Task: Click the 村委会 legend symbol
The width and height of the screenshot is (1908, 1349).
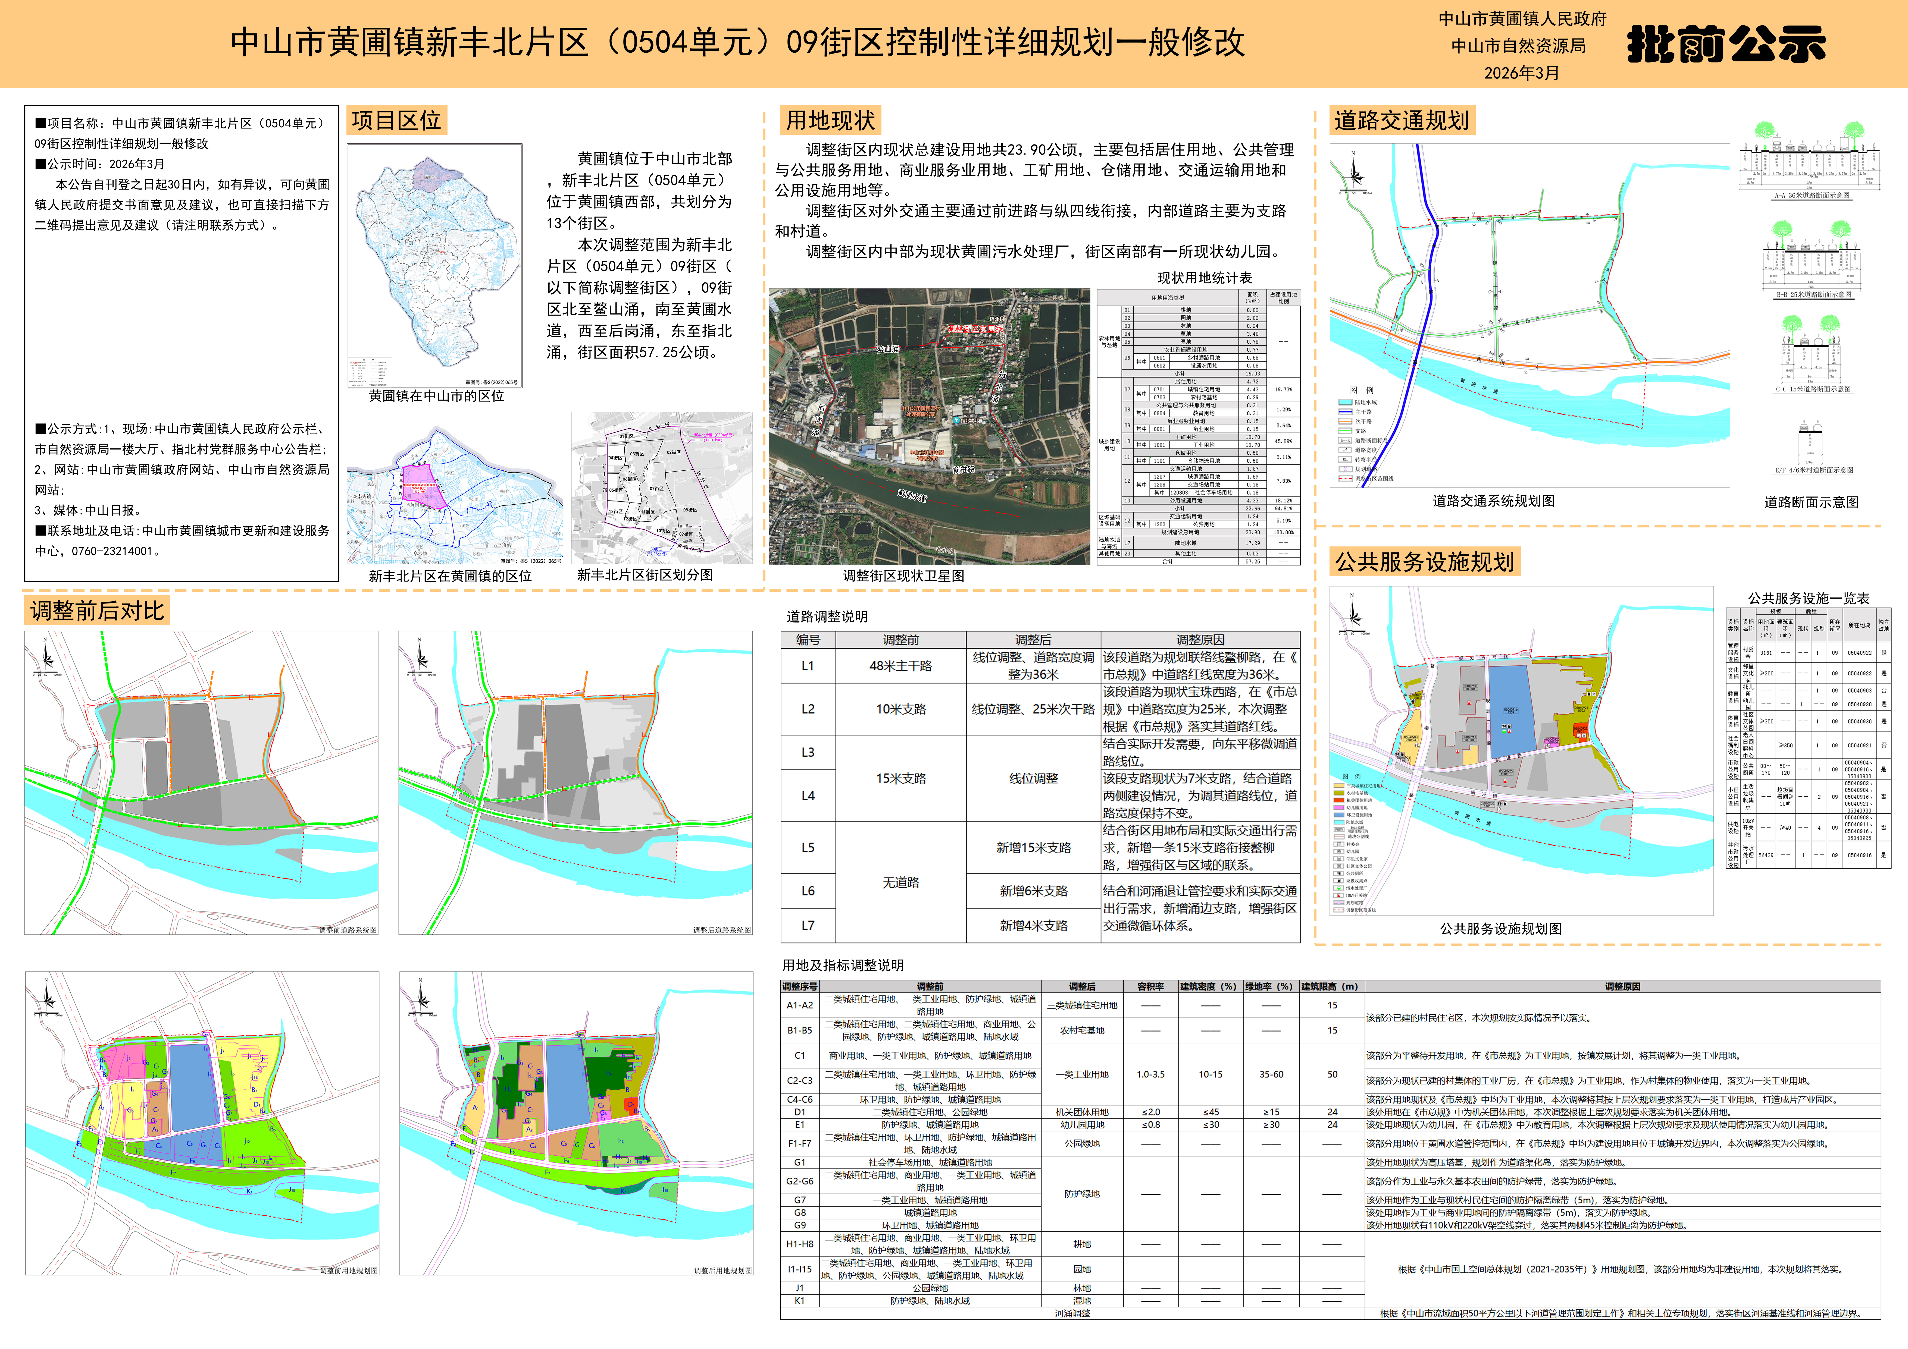Action: [x=1339, y=844]
